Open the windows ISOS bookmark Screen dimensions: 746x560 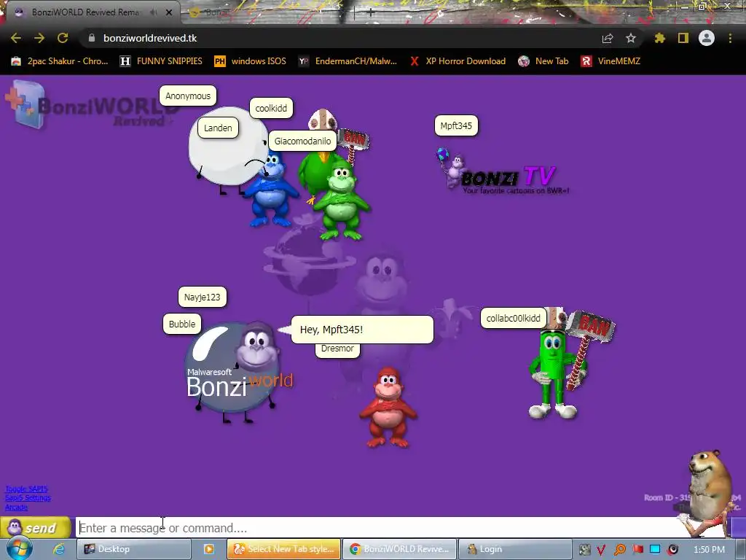point(251,61)
